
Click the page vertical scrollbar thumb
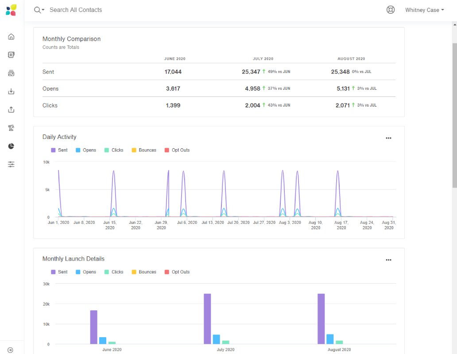[x=455, y=115]
